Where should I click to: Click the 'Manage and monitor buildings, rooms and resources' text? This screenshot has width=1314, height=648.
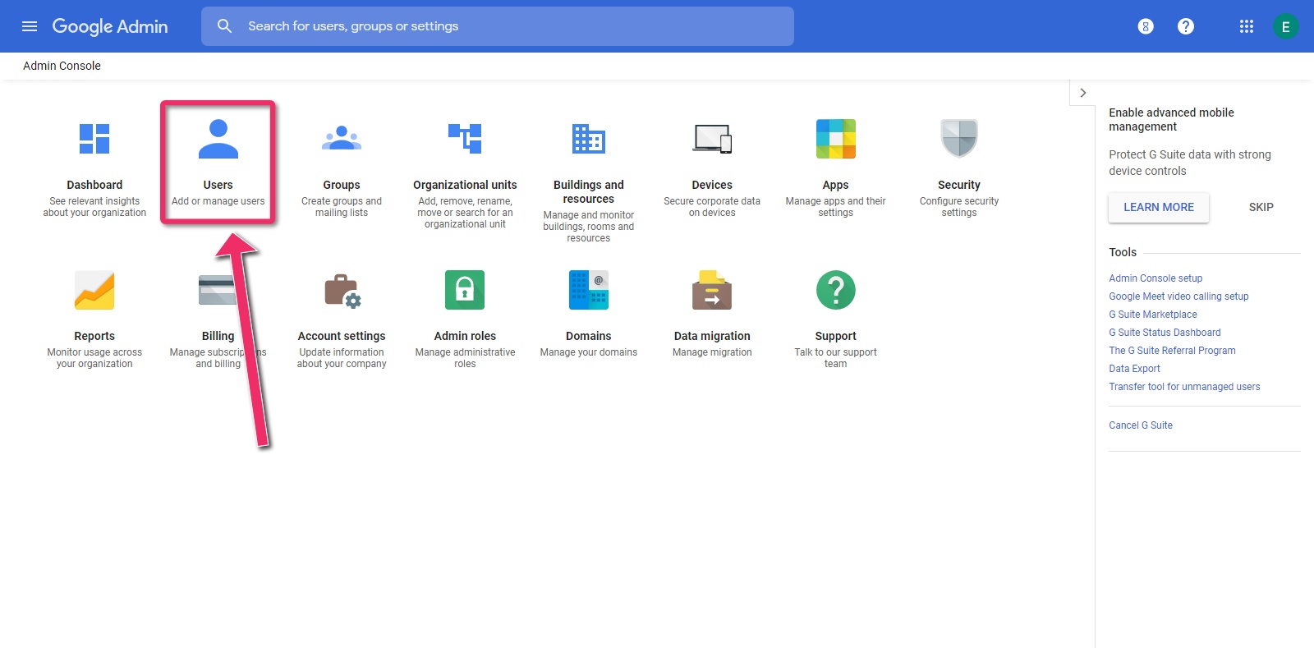tap(589, 227)
